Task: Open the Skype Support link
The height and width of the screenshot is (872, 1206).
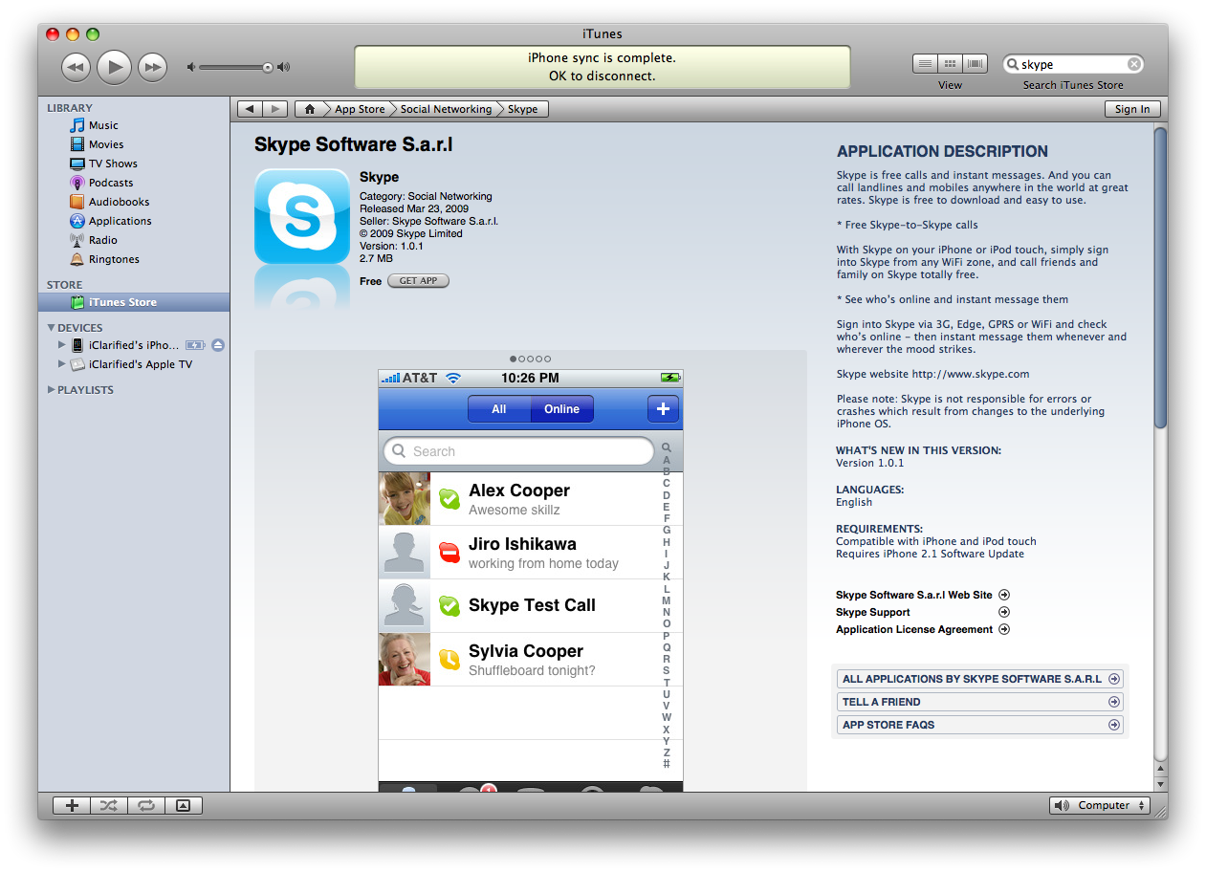Action: 922,612
